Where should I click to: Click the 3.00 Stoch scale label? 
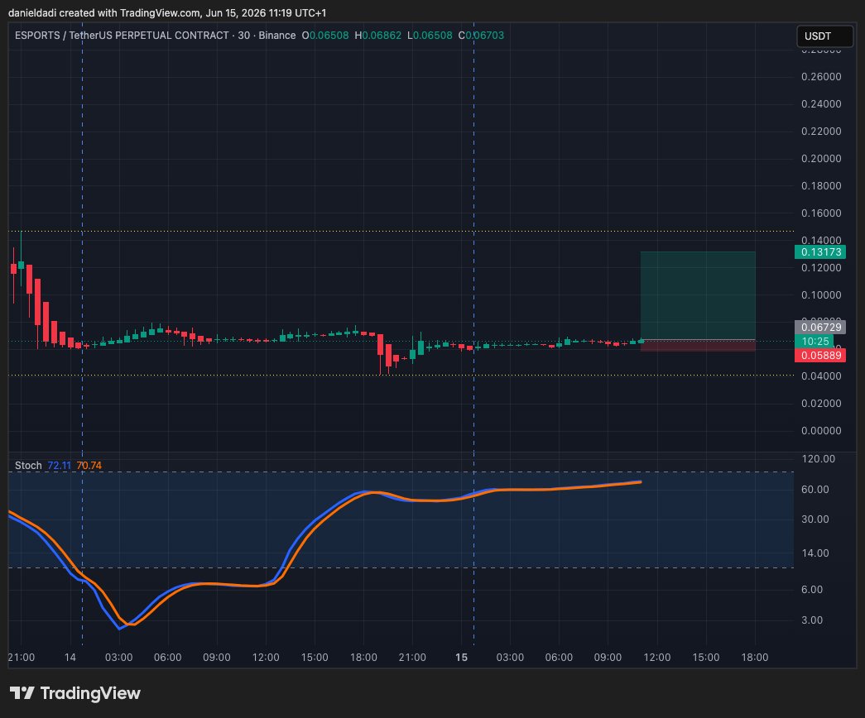(812, 620)
